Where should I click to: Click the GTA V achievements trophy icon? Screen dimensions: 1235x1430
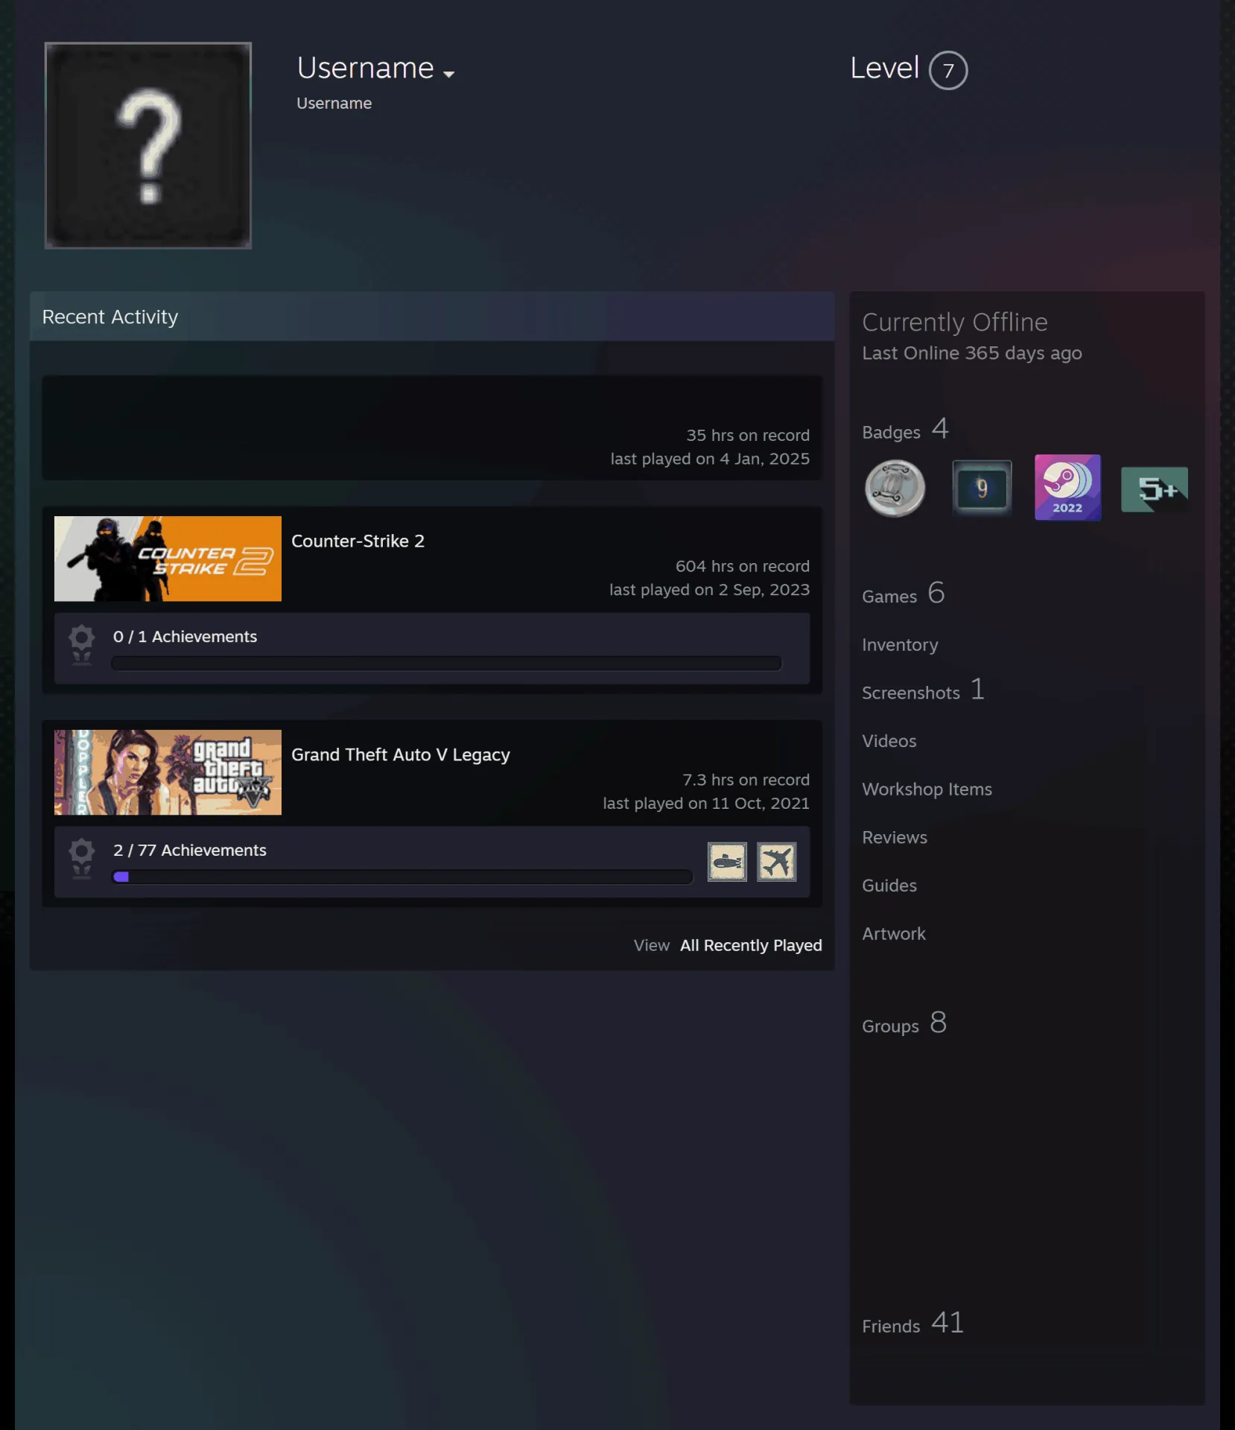(x=82, y=859)
